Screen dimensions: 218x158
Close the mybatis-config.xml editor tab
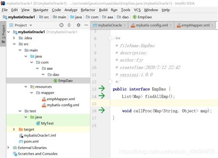(171, 25)
